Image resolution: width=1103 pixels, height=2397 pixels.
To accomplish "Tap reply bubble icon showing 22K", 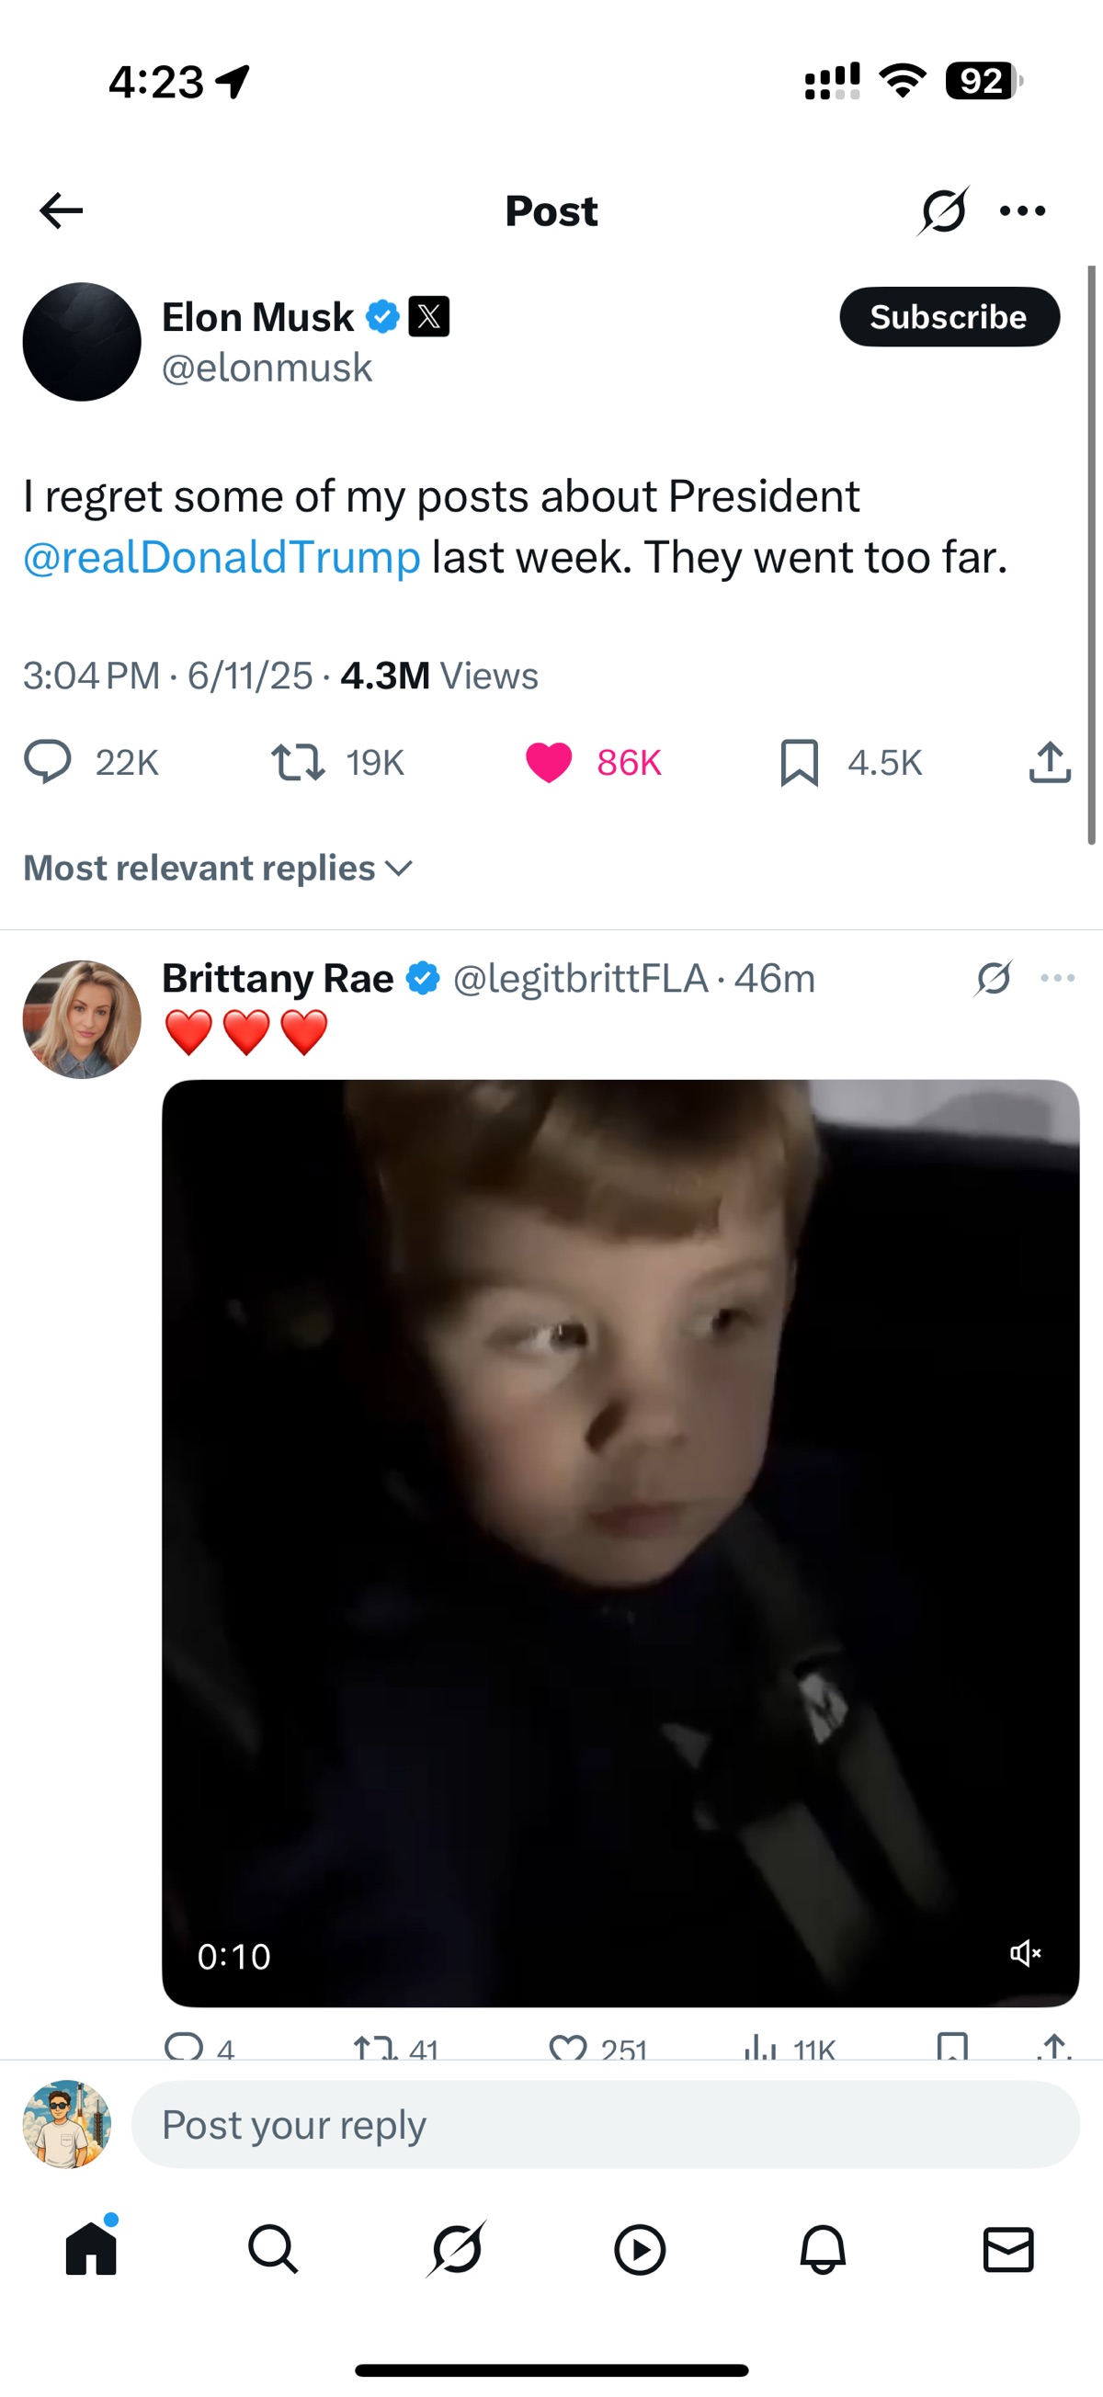I will 48,762.
